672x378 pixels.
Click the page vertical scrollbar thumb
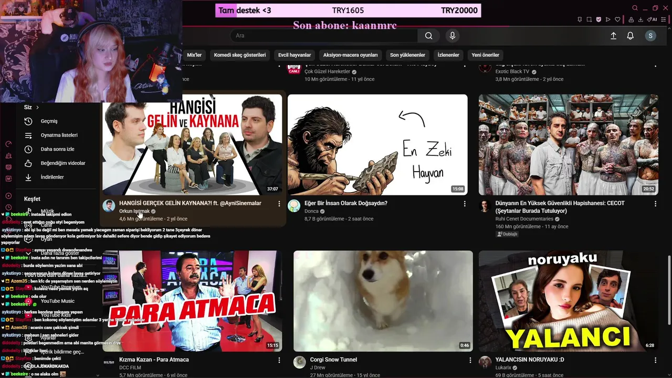(669, 290)
